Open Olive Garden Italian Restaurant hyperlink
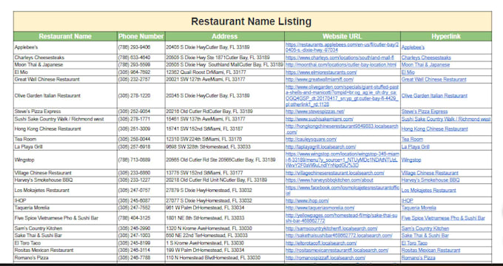Screen dimensions: 503x266 point(434,96)
